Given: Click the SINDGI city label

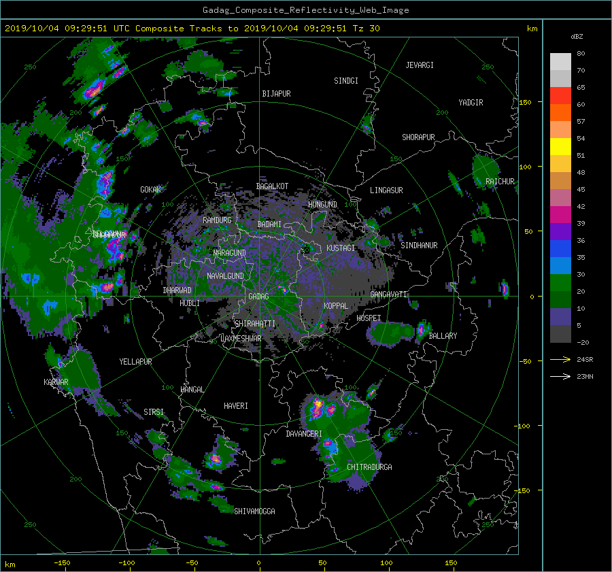Looking at the screenshot, I should pyautogui.click(x=346, y=81).
